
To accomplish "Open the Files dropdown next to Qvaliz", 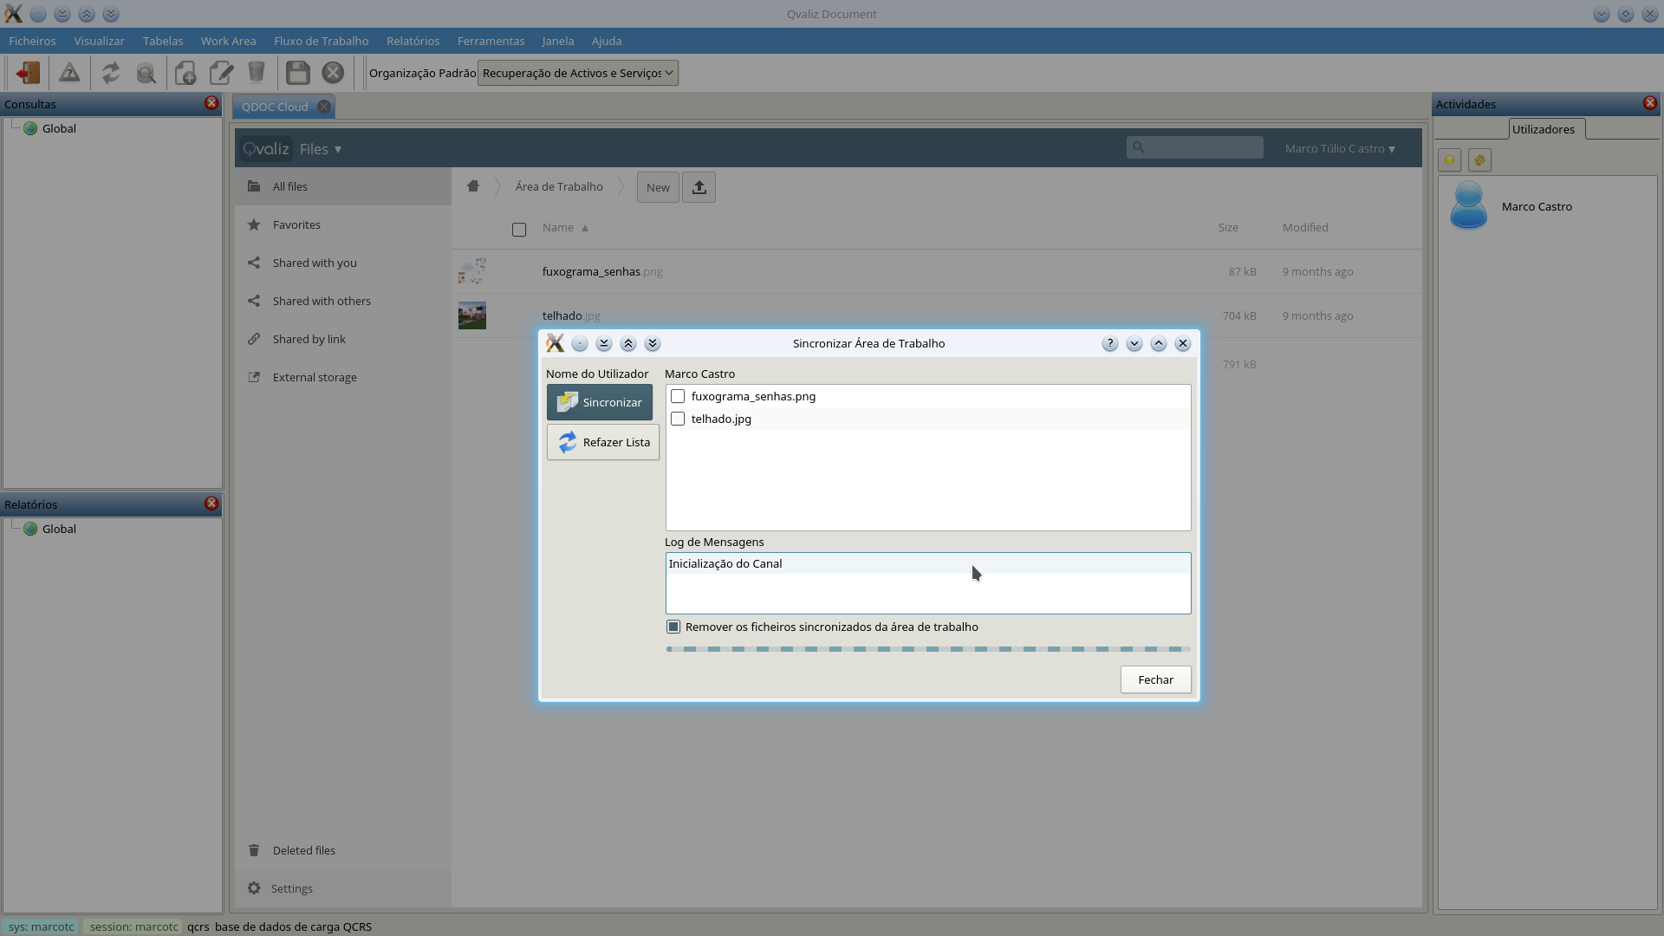I will pos(321,149).
